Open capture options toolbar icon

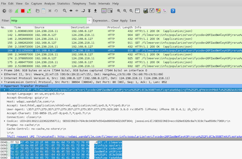coord(11,11)
